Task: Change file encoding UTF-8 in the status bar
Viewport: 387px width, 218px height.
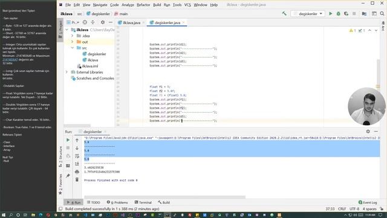Action: (x=354, y=209)
